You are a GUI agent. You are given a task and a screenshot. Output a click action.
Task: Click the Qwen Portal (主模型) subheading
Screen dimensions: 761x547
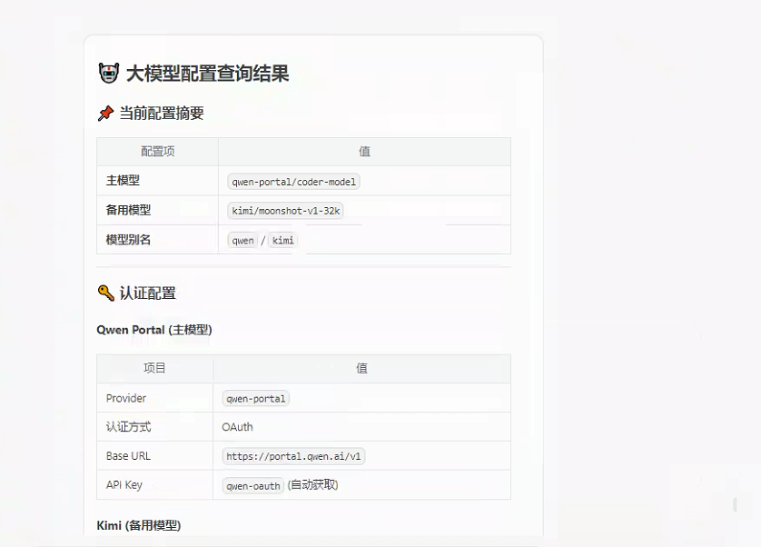pos(154,330)
